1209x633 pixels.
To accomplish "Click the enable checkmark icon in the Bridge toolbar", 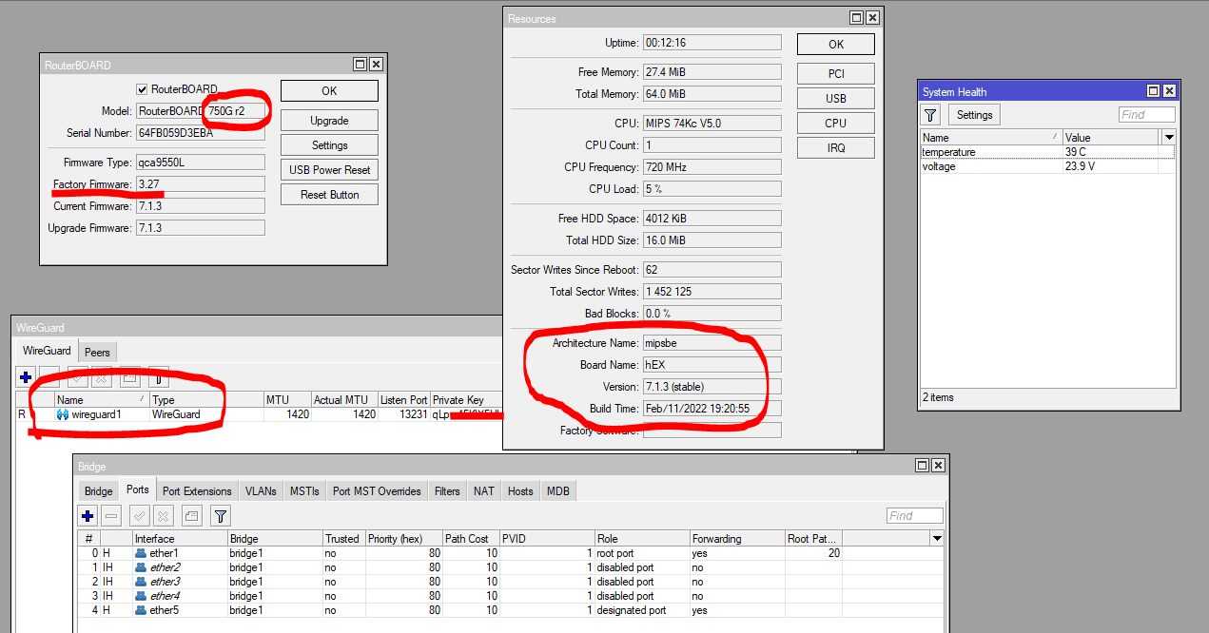I will 140,516.
